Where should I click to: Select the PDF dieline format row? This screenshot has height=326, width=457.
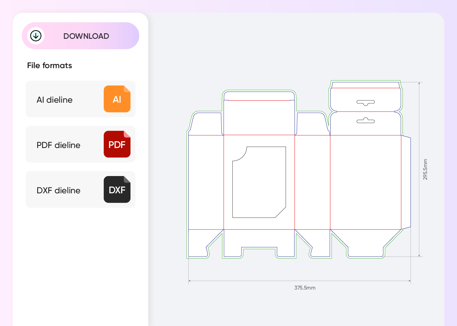(x=81, y=144)
